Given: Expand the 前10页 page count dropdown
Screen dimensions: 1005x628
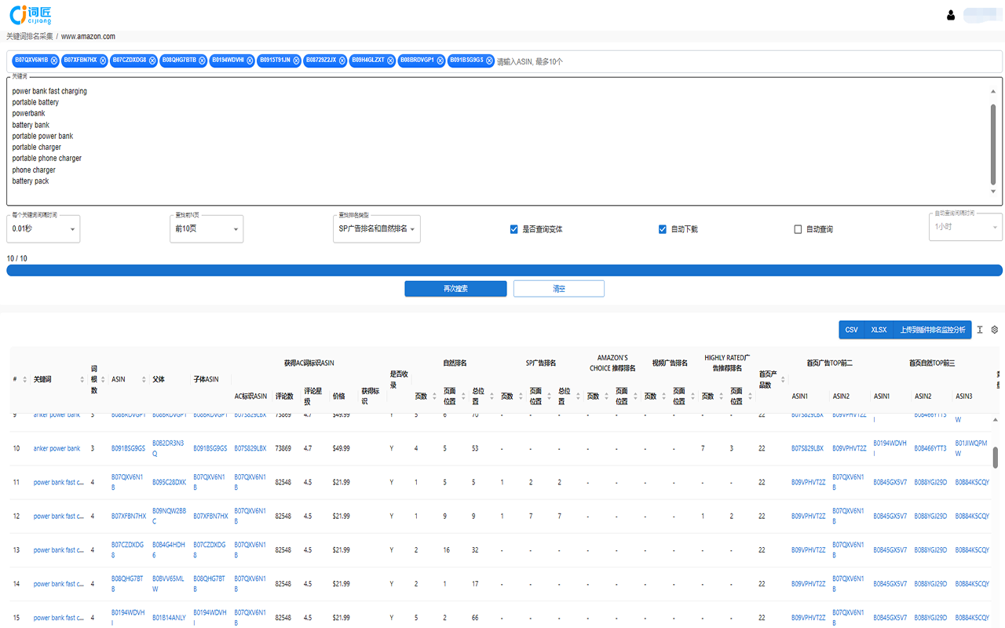Looking at the screenshot, I should pyautogui.click(x=206, y=228).
